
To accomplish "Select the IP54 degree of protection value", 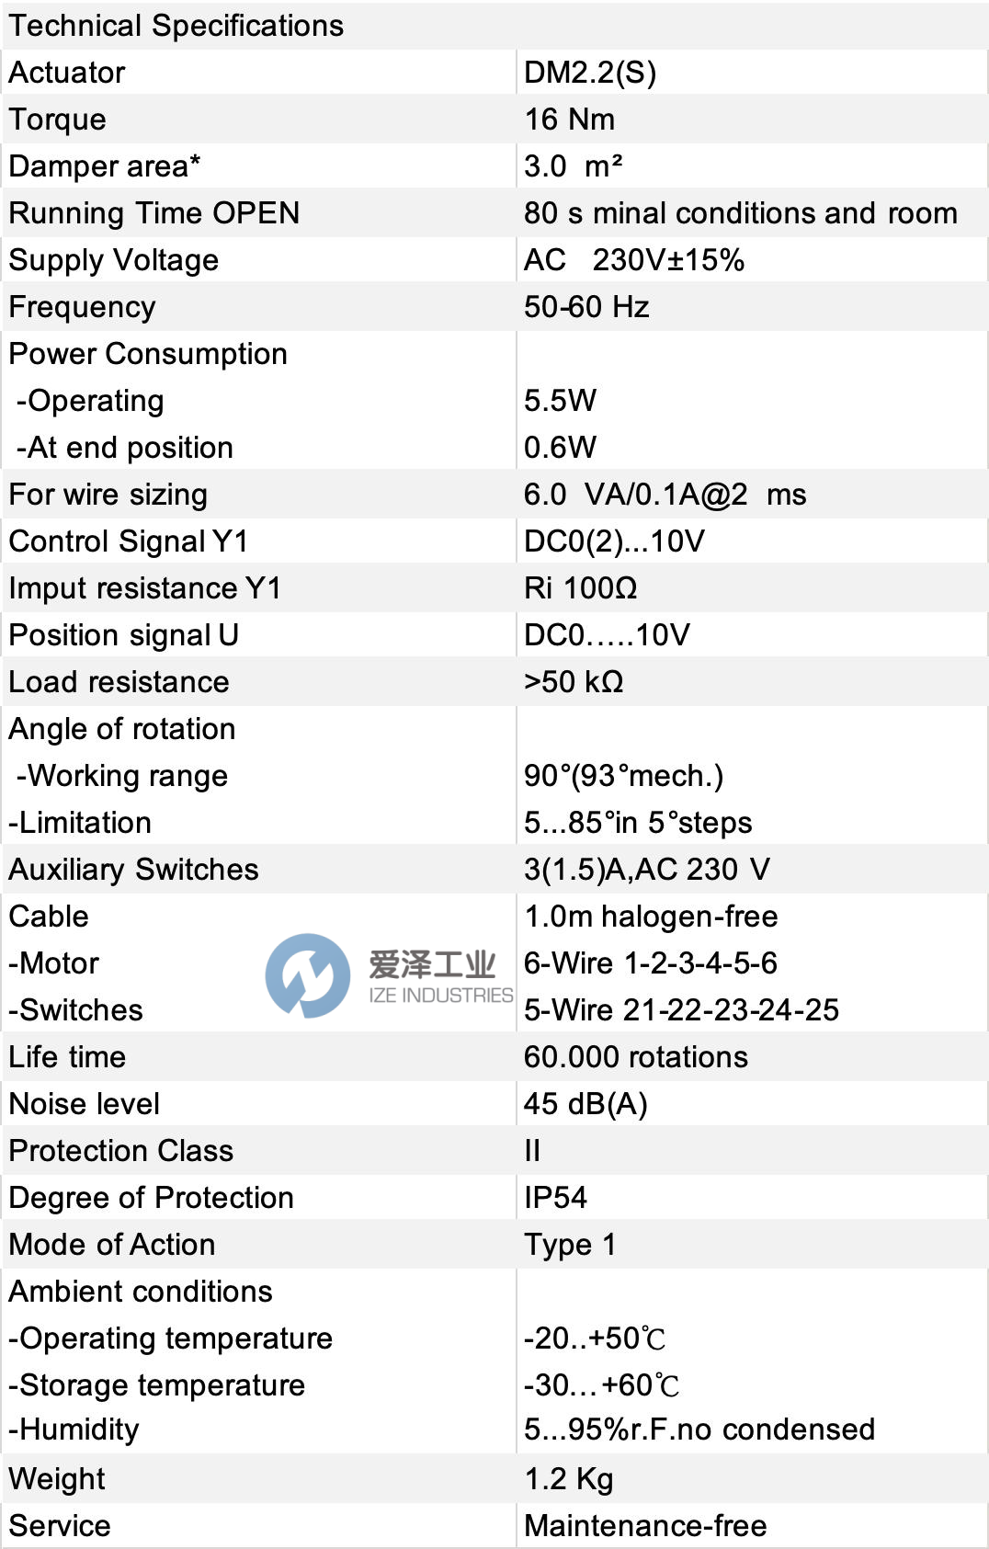I will click(x=555, y=1198).
